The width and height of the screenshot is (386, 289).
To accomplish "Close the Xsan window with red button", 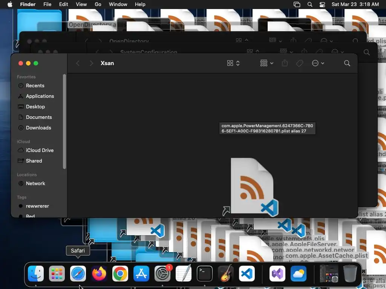I will click(x=21, y=63).
